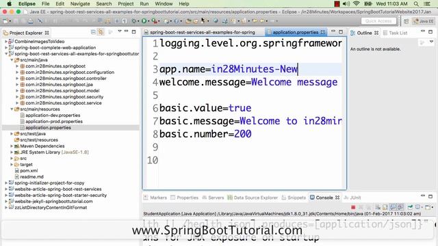The width and height of the screenshot is (438, 246).
Task: Click in the Quick Access search field
Action: pos(378,21)
